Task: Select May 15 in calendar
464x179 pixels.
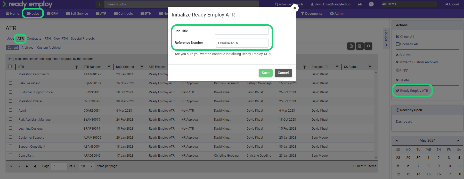Action: pos(428,174)
